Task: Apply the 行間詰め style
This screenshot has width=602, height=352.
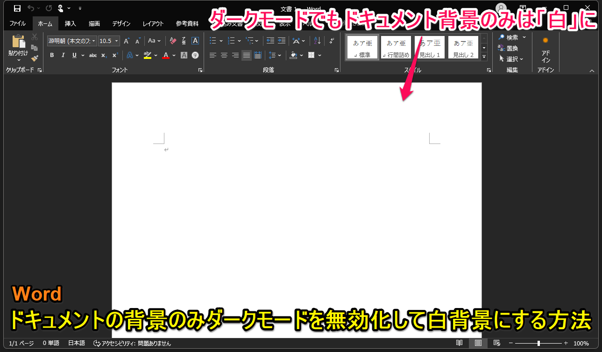Action: pos(396,48)
